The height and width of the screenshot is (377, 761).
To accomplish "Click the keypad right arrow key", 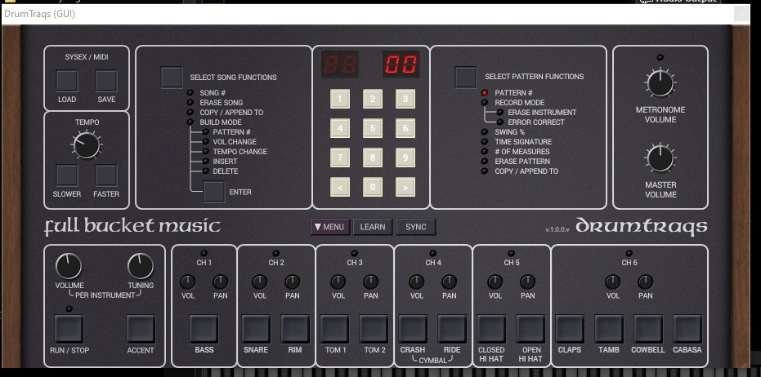I will [405, 187].
